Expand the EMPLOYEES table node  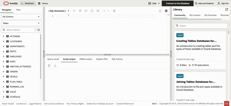click(3, 57)
